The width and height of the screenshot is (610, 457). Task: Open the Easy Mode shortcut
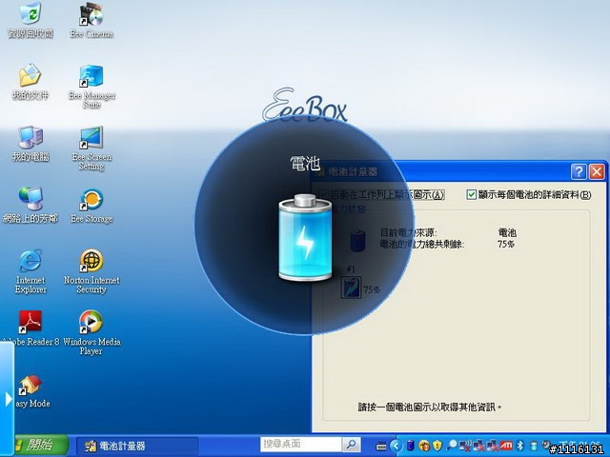tap(31, 390)
